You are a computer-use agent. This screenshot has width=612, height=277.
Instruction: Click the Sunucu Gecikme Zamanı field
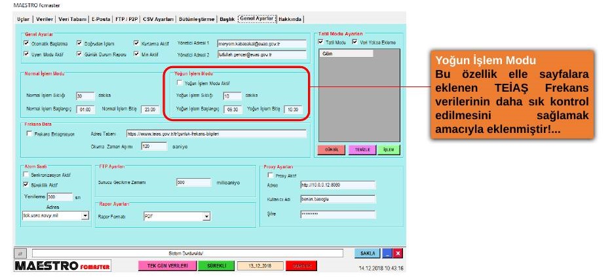193,182
